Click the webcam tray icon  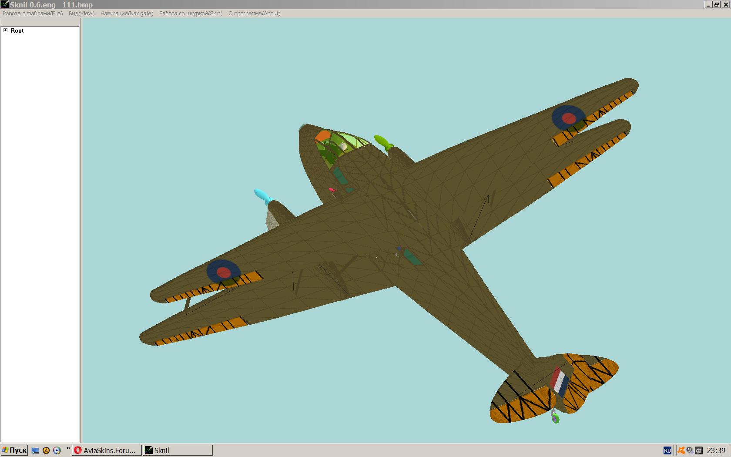pyautogui.click(x=690, y=451)
